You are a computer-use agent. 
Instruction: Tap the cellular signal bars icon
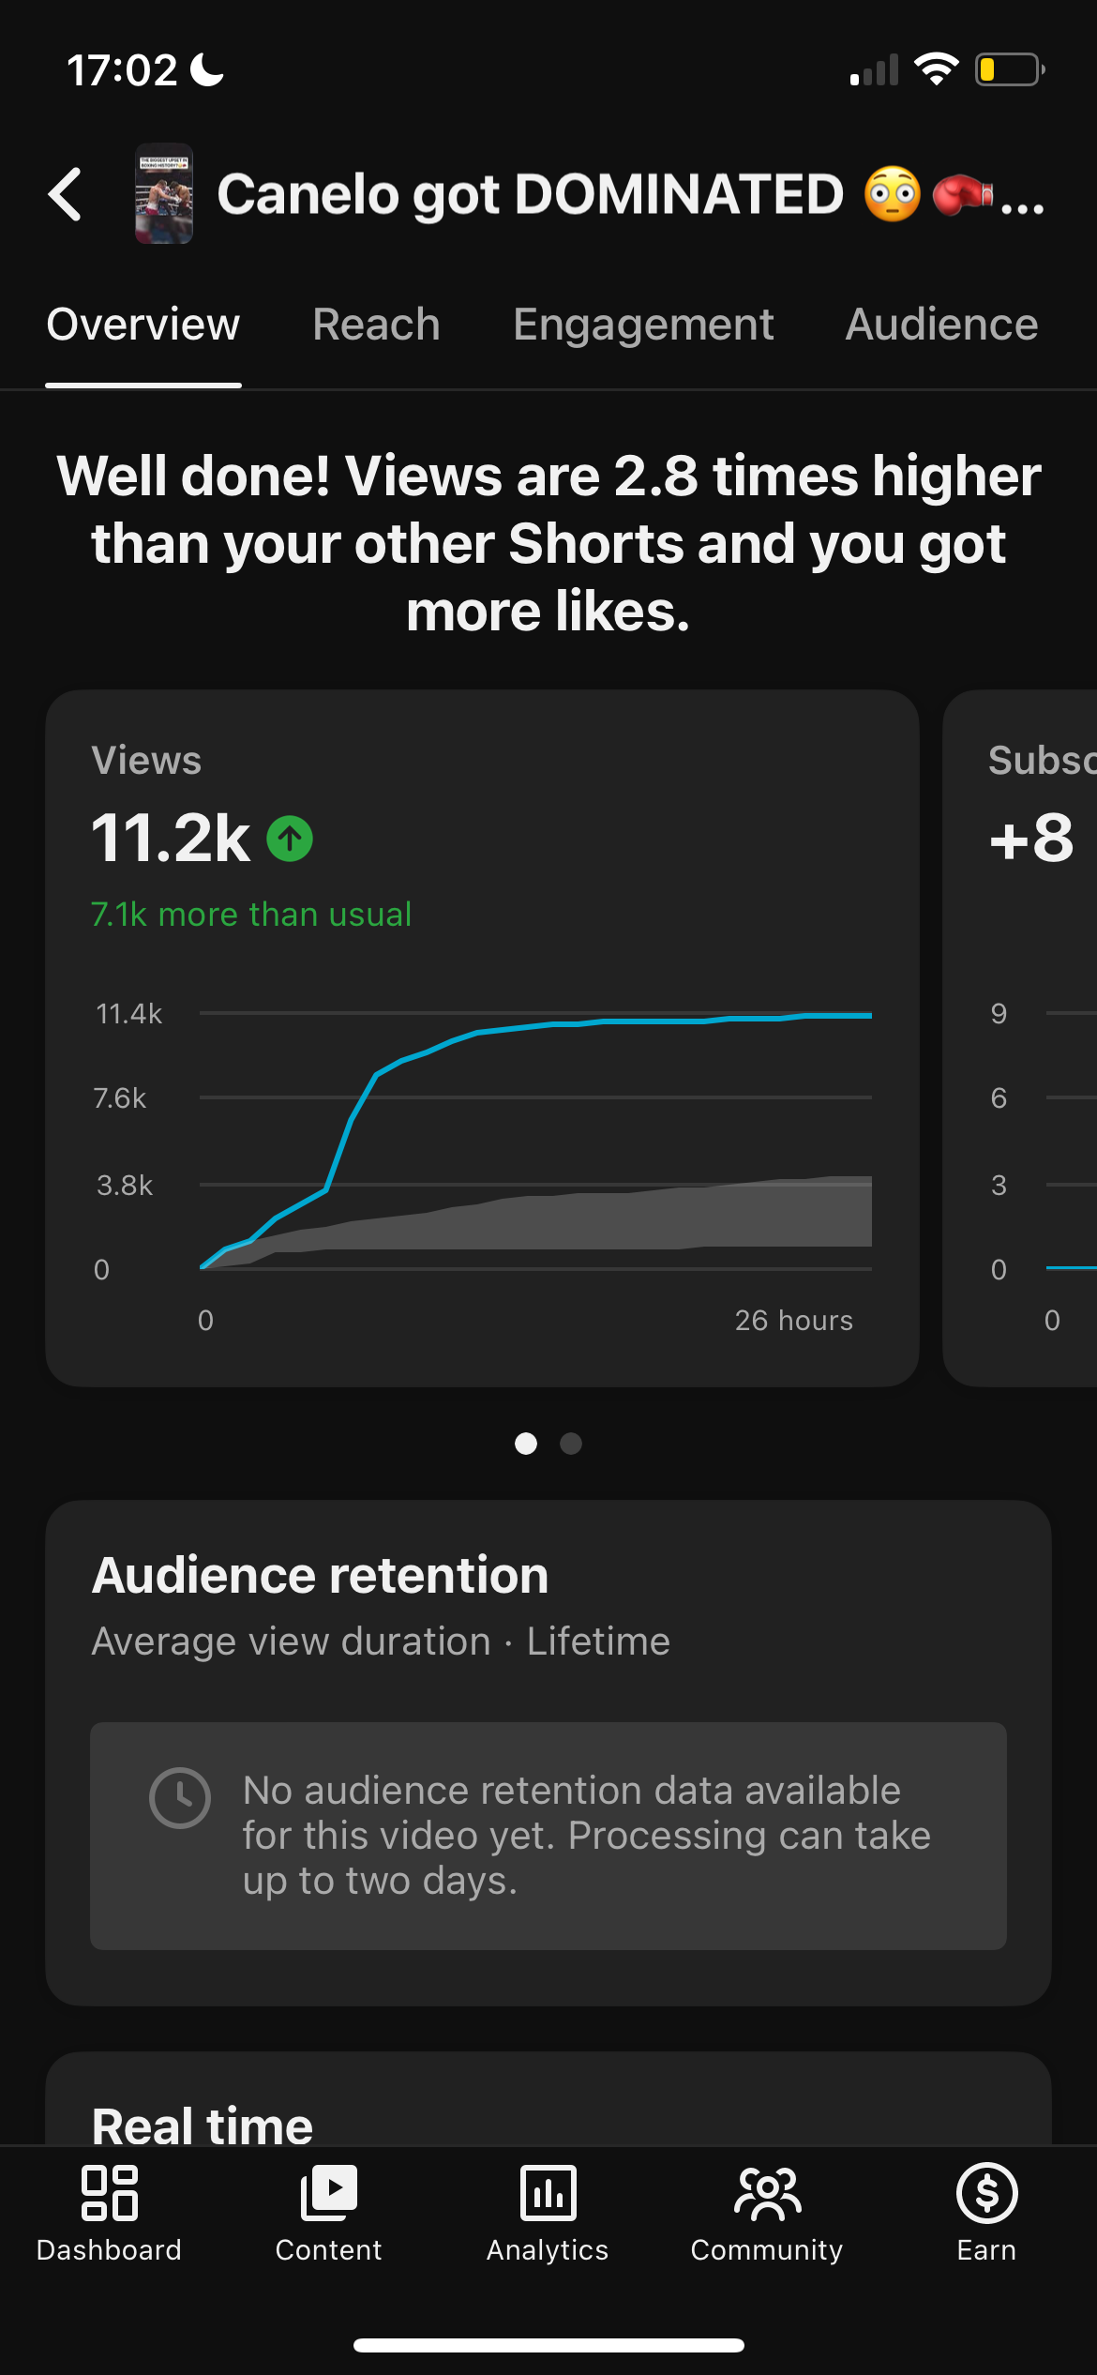click(x=874, y=70)
